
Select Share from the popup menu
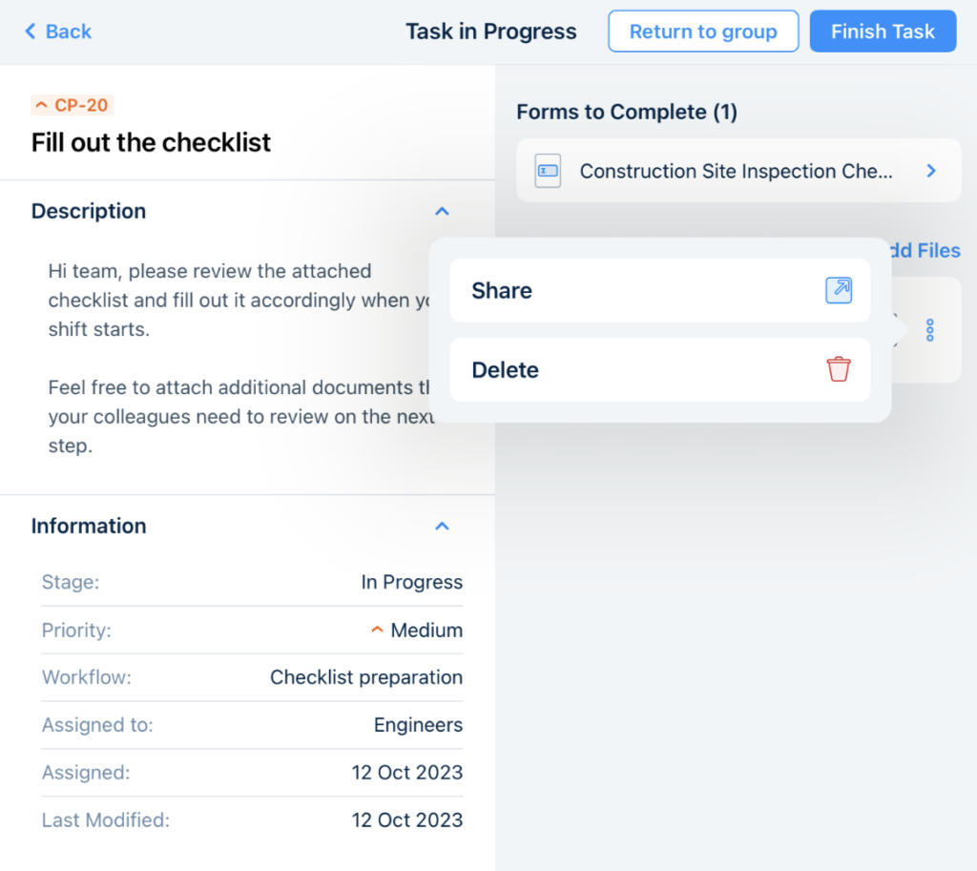tap(659, 291)
